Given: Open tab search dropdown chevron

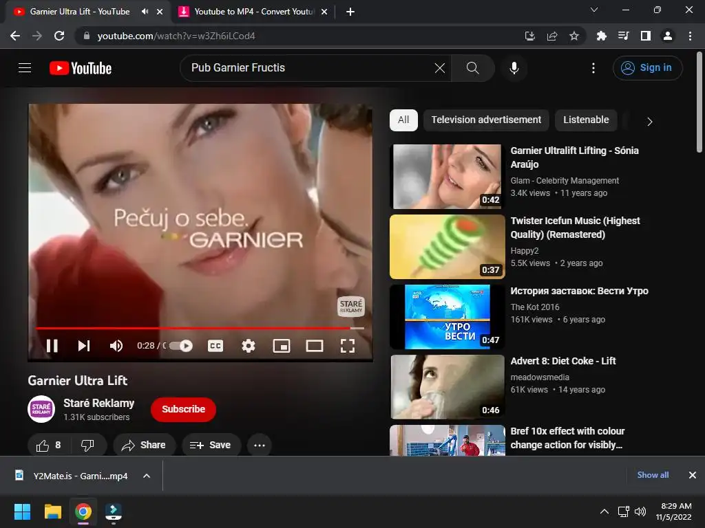Looking at the screenshot, I should (x=594, y=10).
